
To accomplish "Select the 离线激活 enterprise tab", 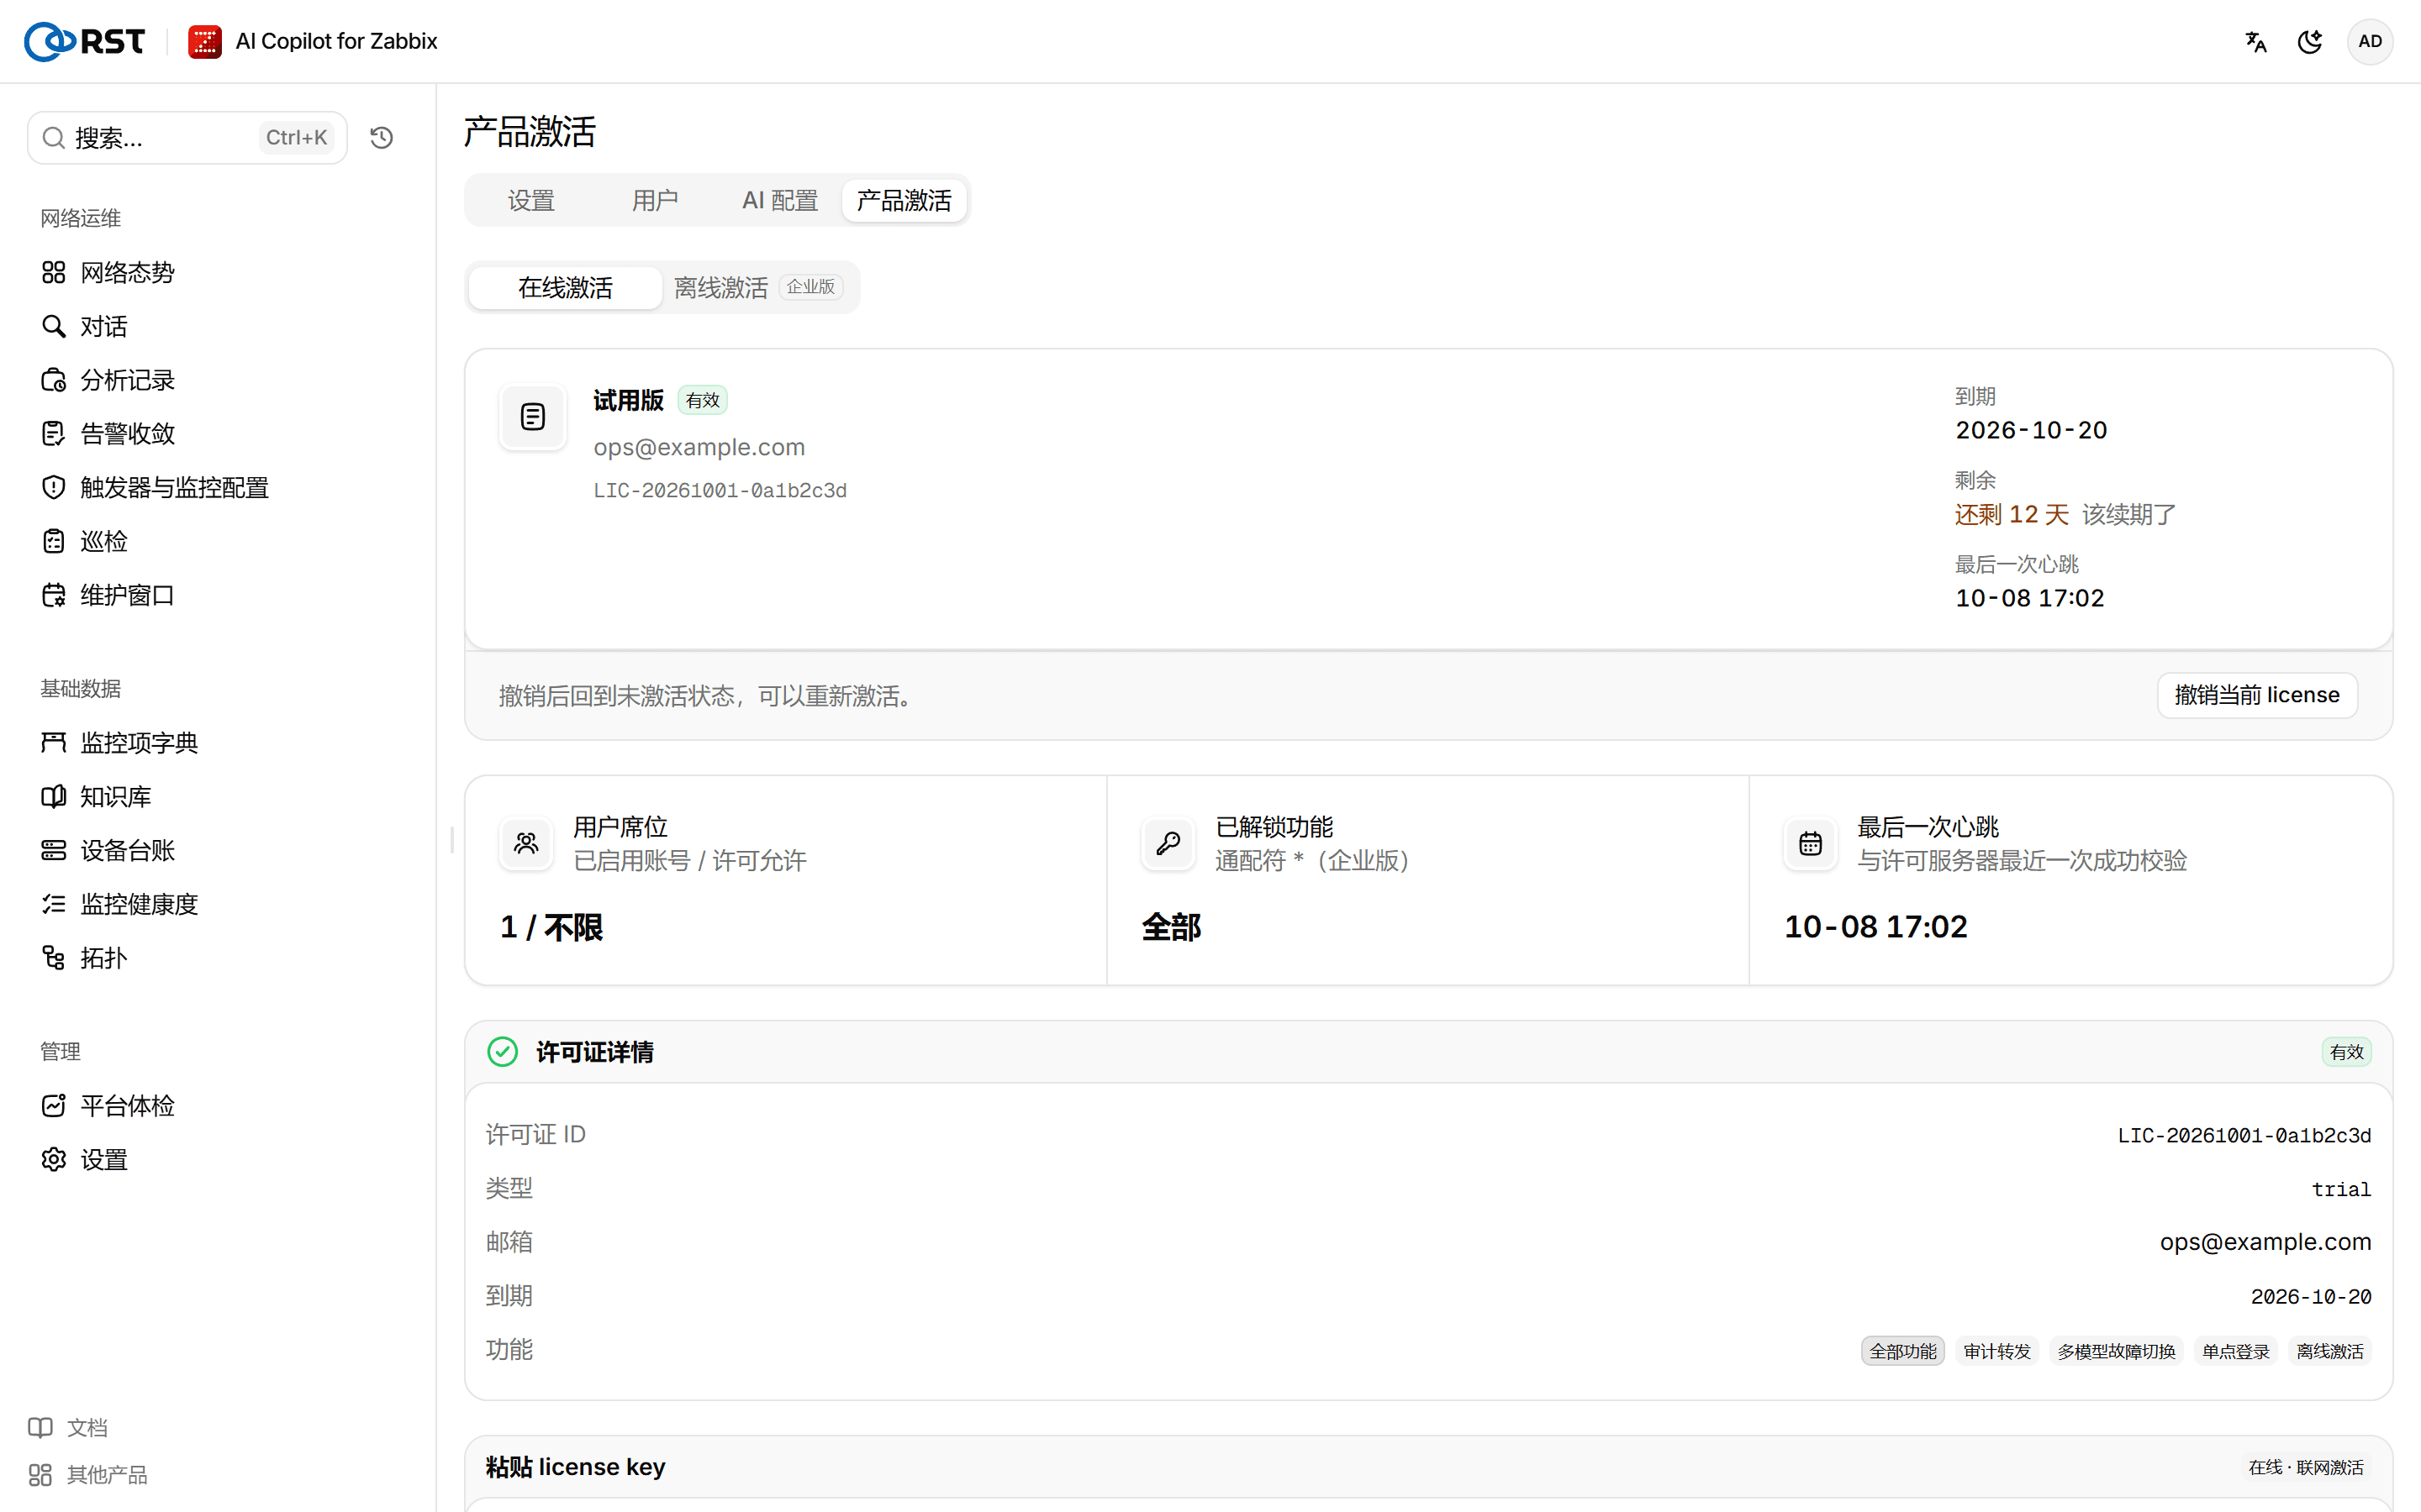I will coord(759,287).
